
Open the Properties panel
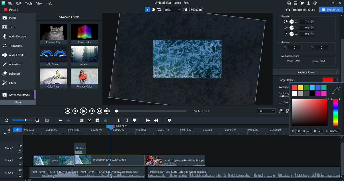click(x=331, y=9)
